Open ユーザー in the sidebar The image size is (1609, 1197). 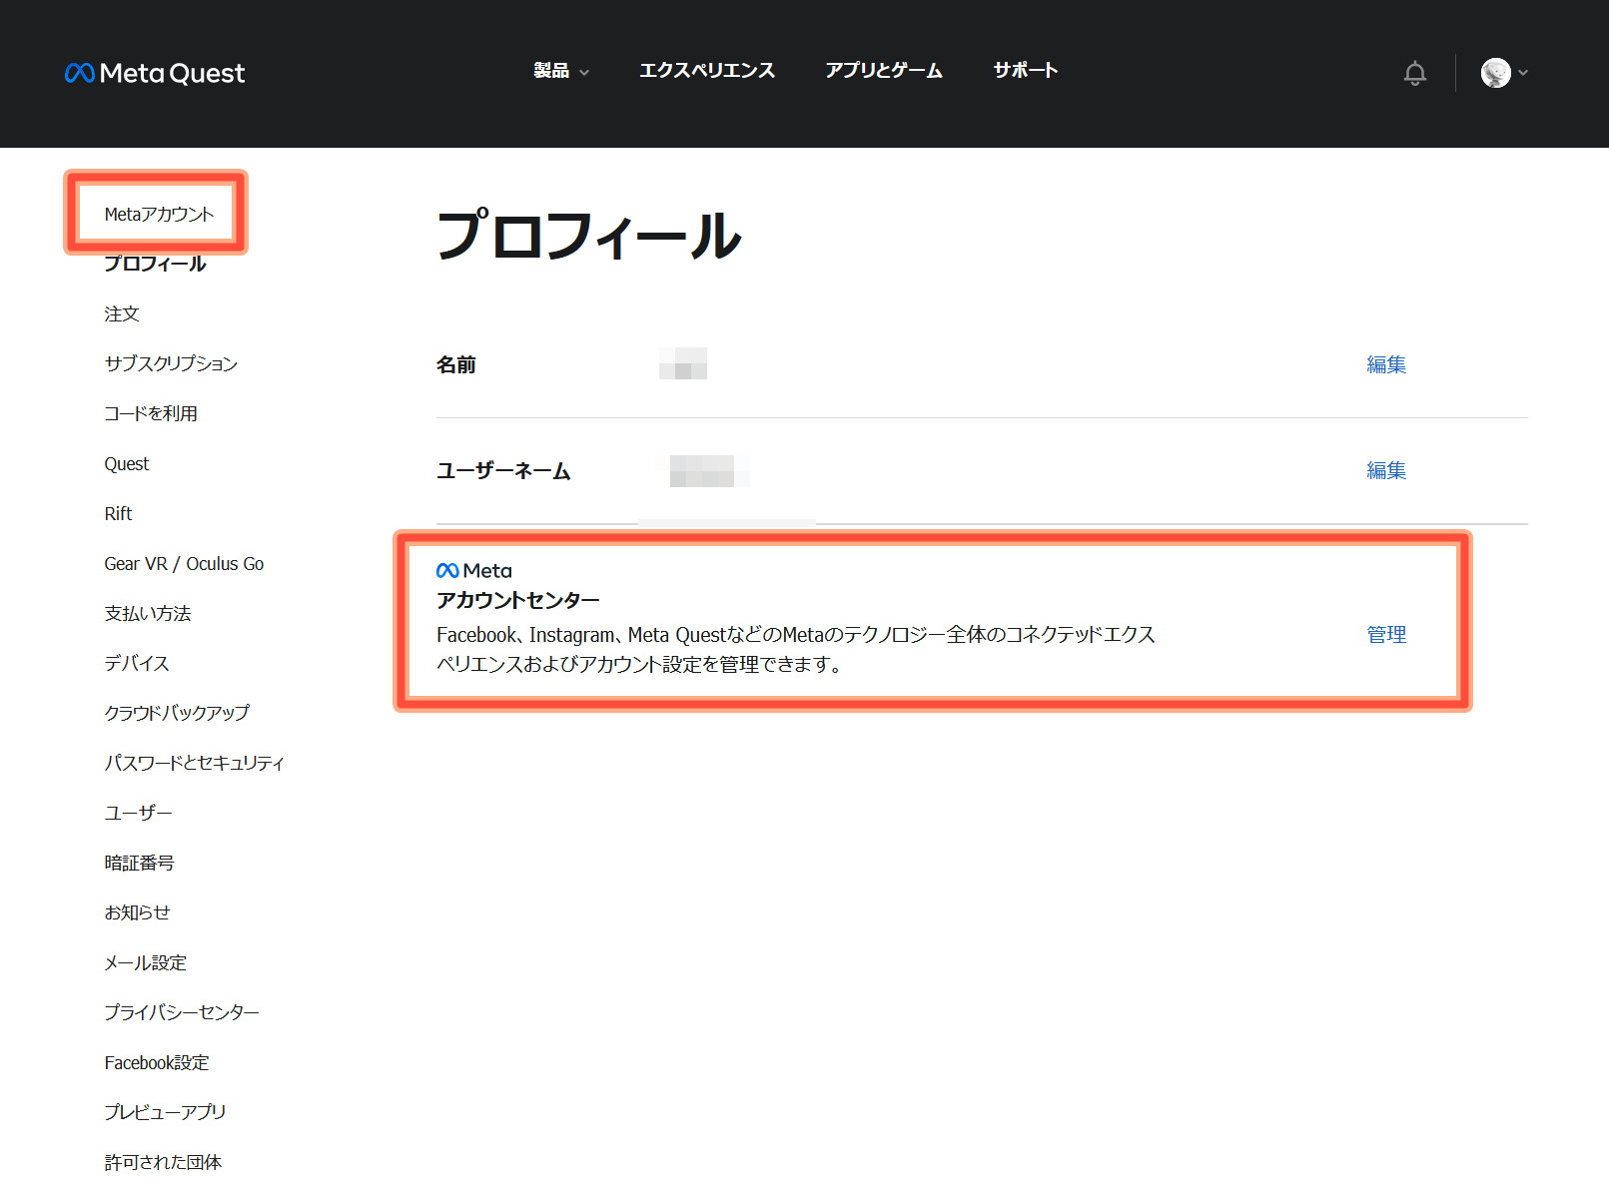[138, 813]
